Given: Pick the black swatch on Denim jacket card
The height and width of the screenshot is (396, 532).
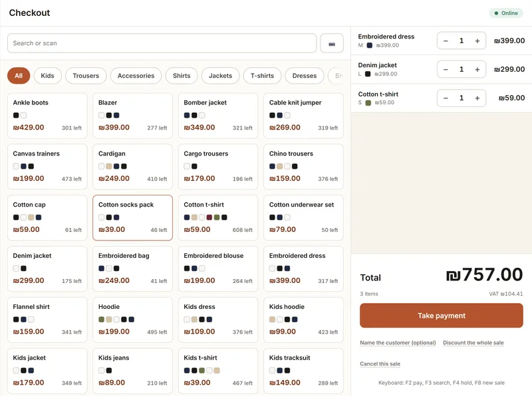Looking at the screenshot, I should (23, 268).
